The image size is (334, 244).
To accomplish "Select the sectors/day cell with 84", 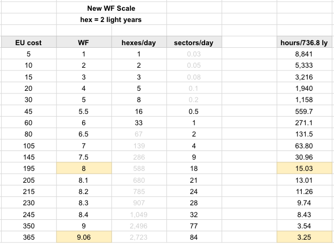I will click(x=194, y=237).
